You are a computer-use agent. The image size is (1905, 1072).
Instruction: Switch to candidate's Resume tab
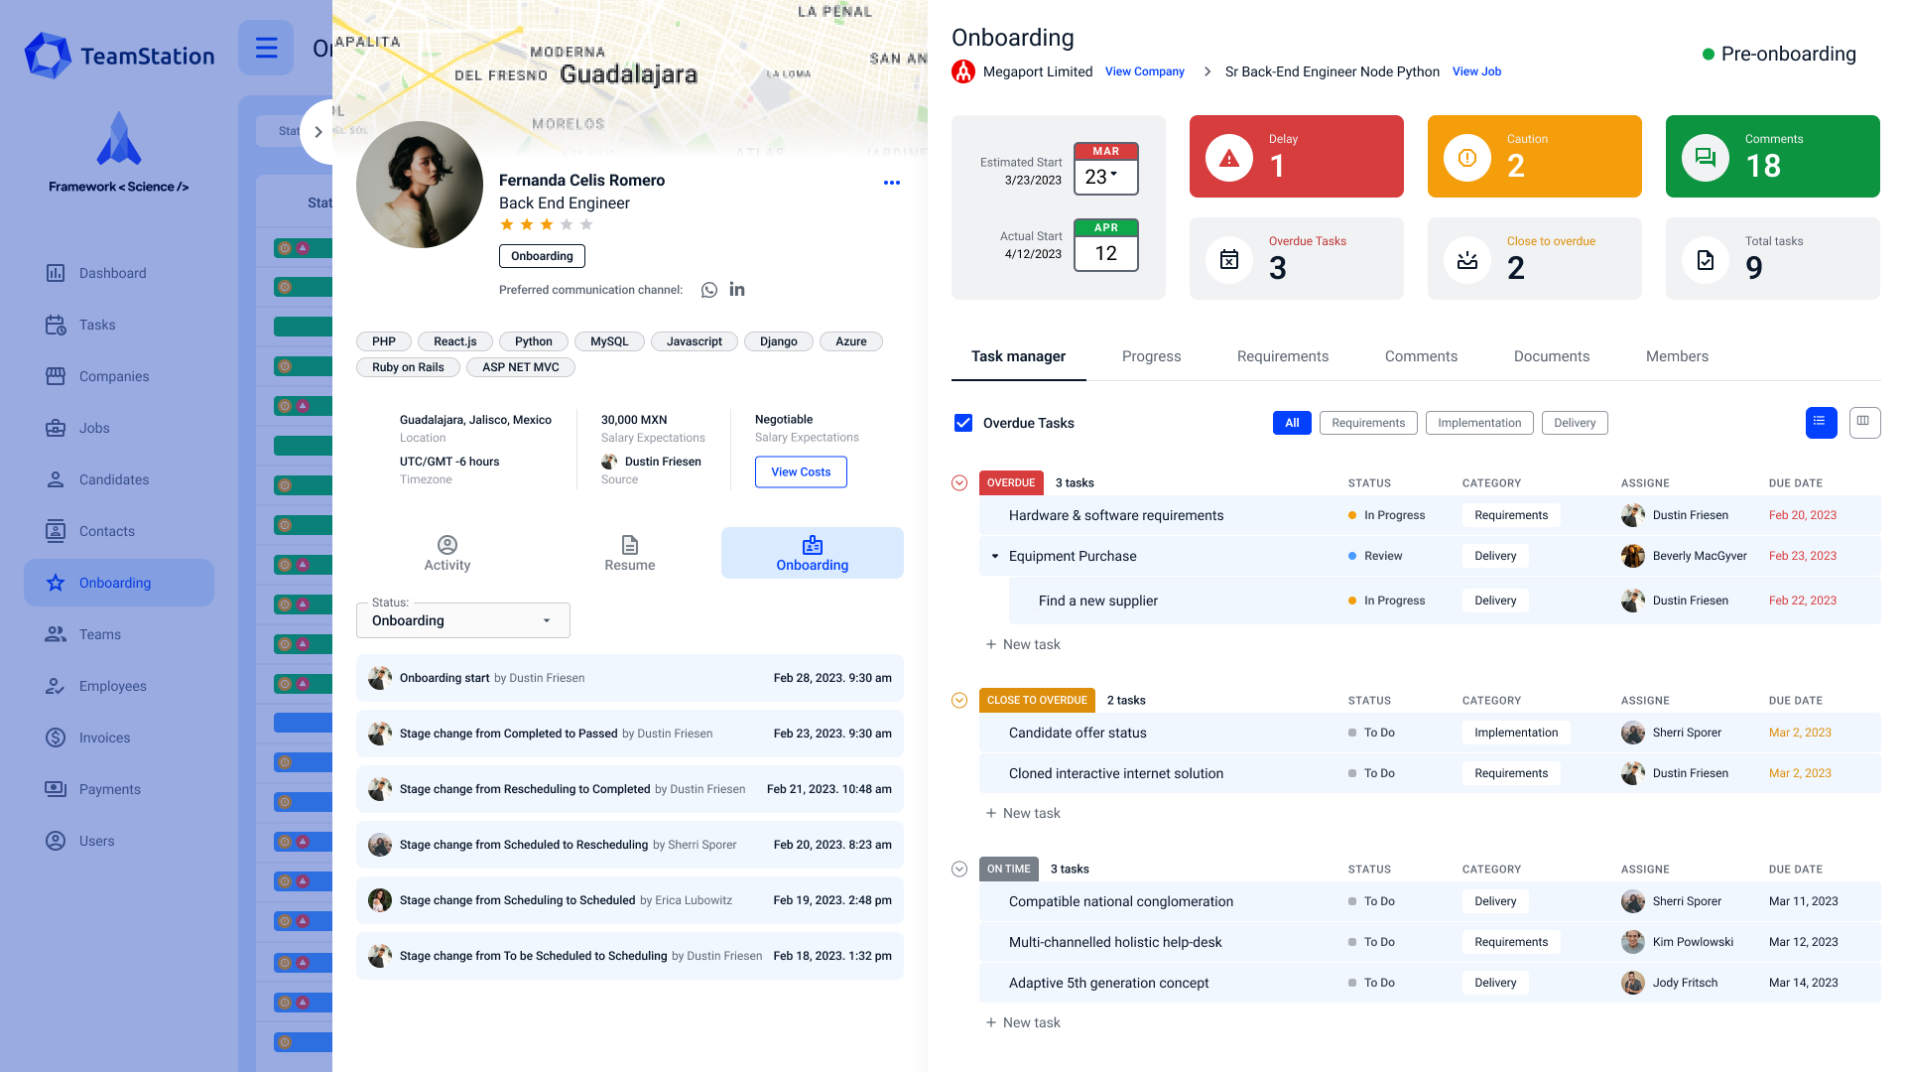[x=629, y=553]
